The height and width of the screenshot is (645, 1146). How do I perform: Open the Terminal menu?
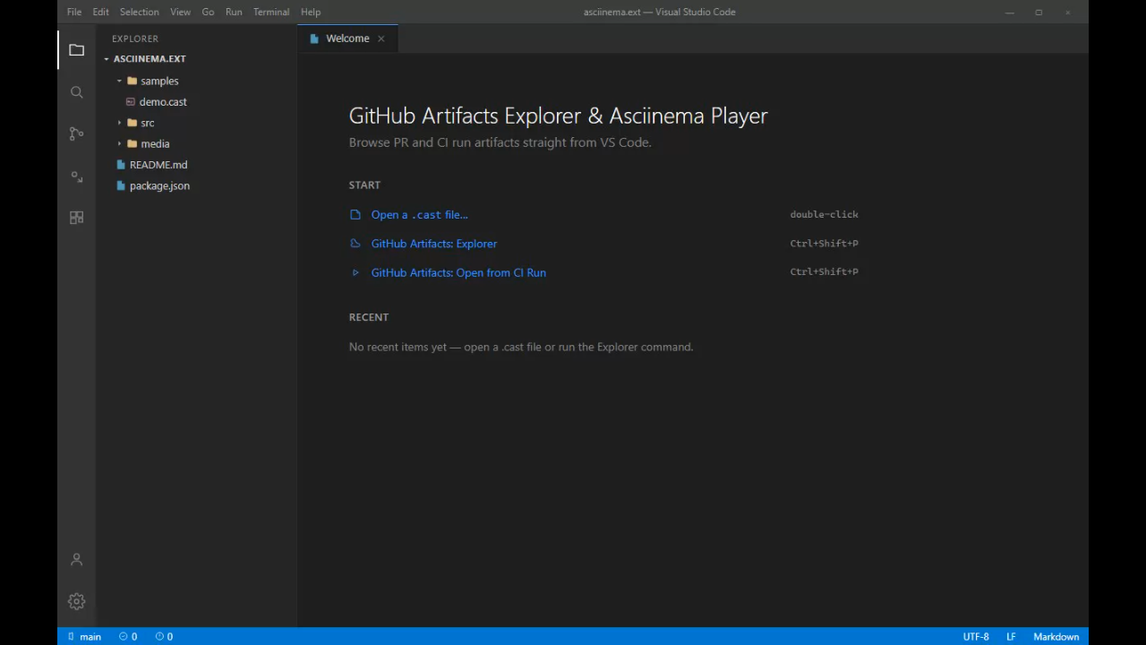(x=270, y=12)
